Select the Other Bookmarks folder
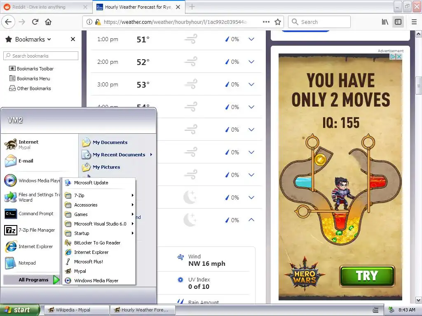 (x=30, y=88)
